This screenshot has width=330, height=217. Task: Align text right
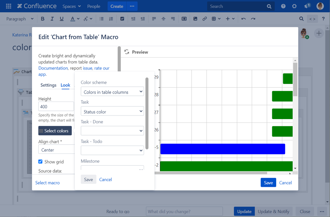click(173, 19)
